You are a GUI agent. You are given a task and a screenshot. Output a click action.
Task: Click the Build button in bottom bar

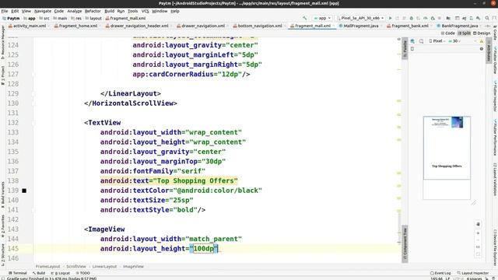39,273
